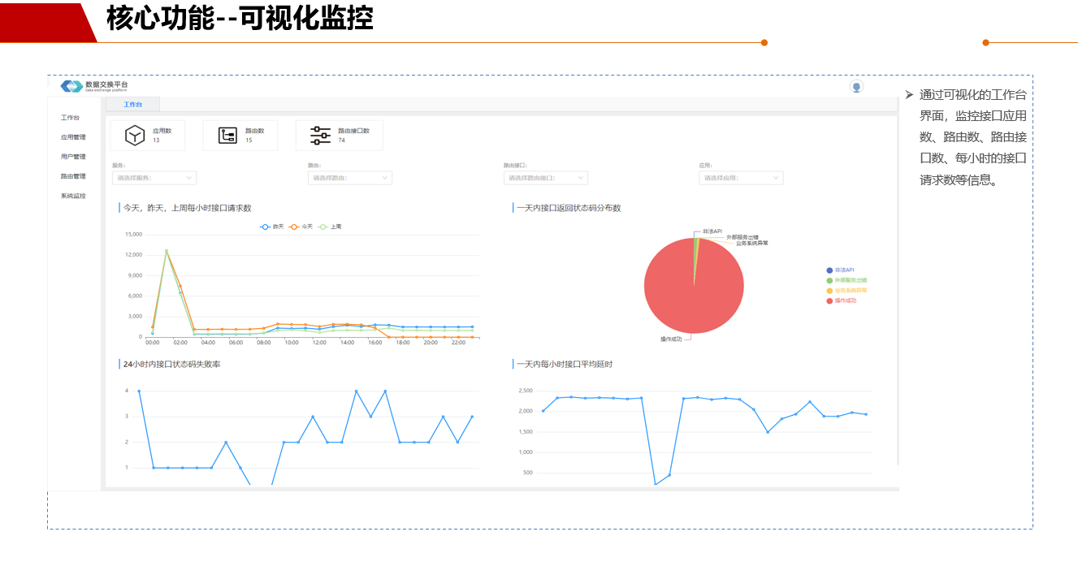Expand the 请选择应用 dropdown
Viewport: 1078px width, 562px height.
741,178
